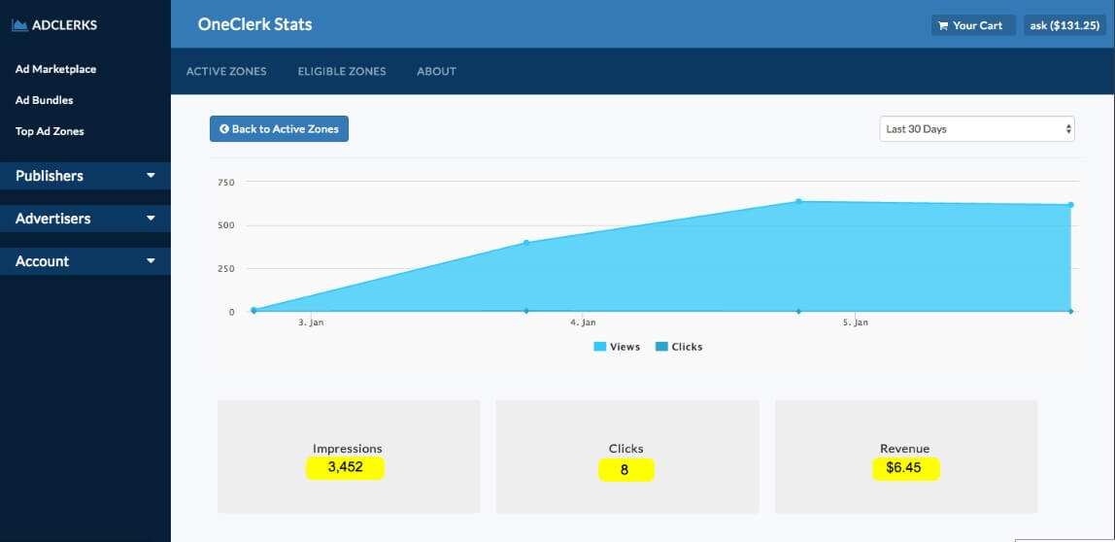
Task: Open the Ad Bundles link
Action: pyautogui.click(x=44, y=100)
